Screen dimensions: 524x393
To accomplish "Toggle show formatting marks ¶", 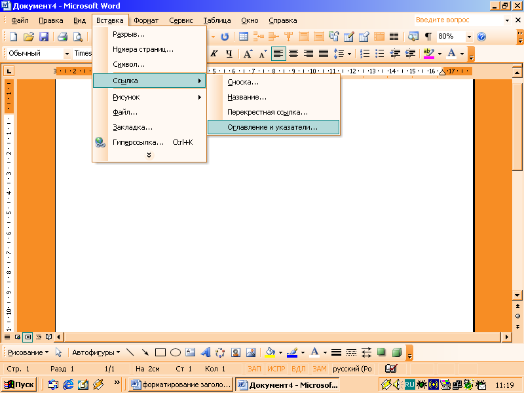I will 428,37.
